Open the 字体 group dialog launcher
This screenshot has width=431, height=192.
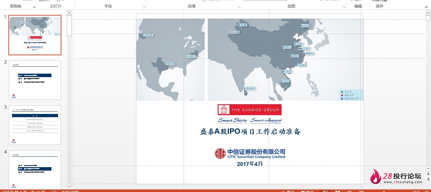[x=145, y=7]
